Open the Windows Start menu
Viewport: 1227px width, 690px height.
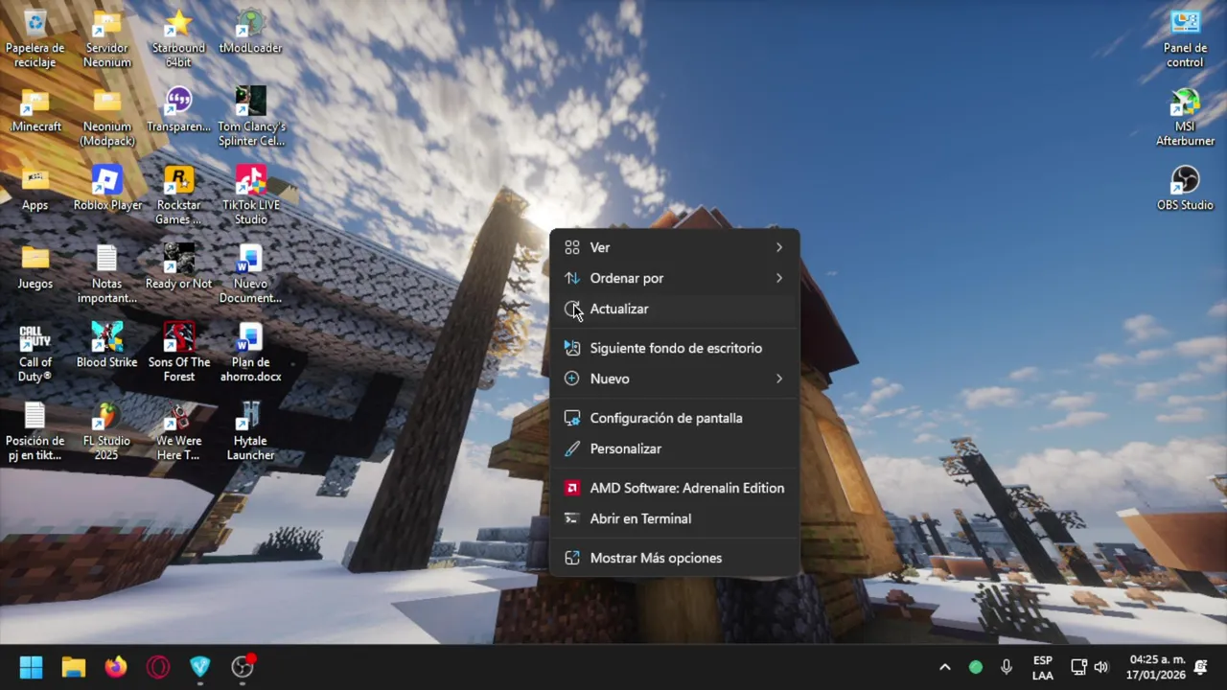tap(31, 667)
